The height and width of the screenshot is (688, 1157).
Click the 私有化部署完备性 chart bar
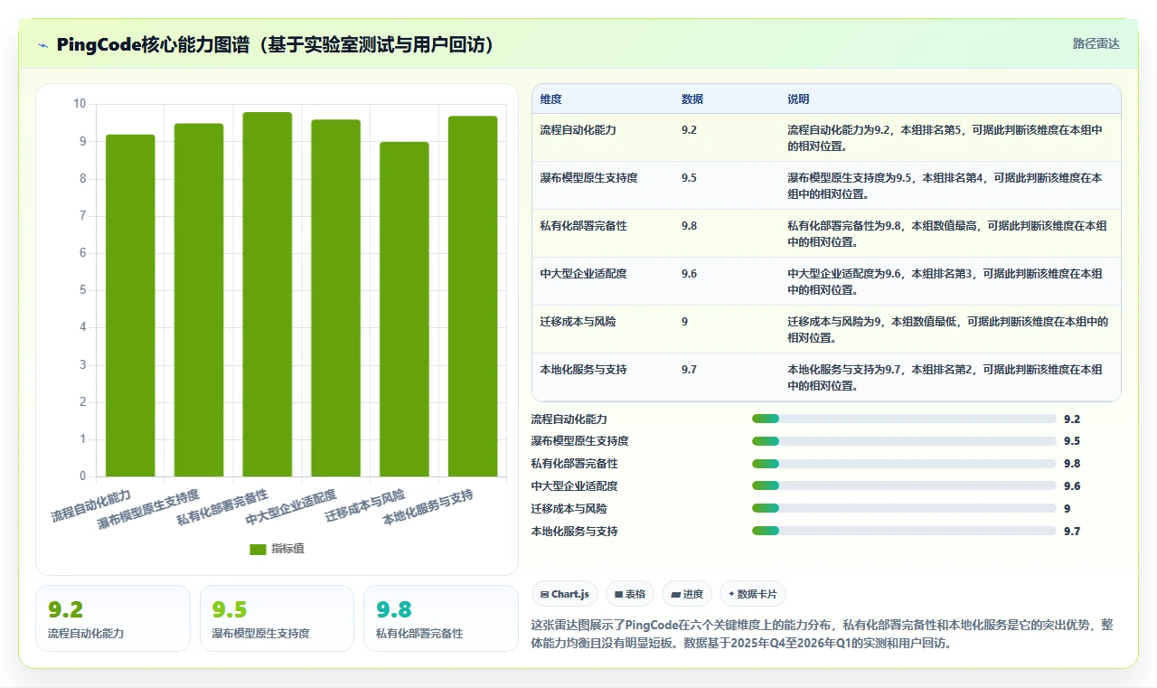268,295
